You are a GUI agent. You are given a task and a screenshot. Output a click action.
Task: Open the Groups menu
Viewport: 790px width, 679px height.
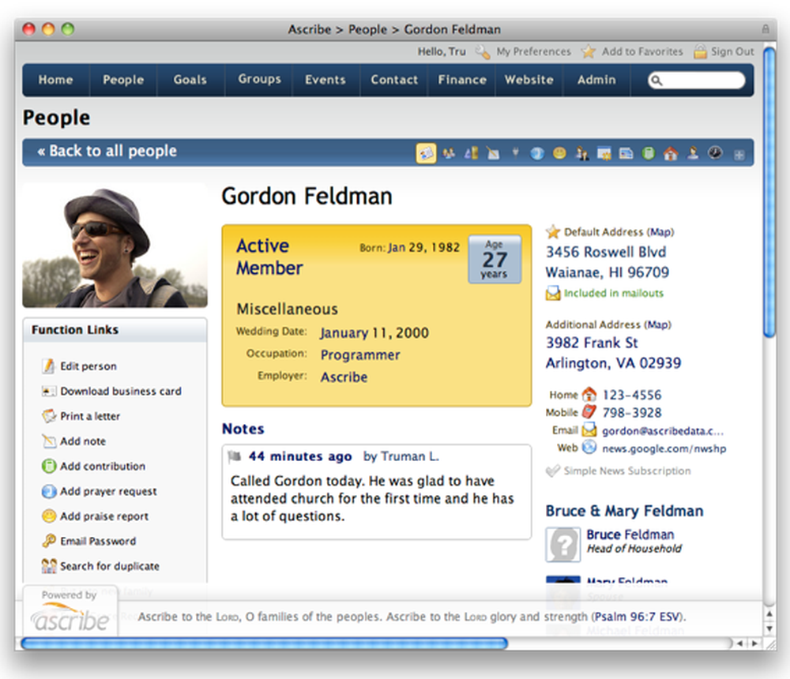[259, 79]
